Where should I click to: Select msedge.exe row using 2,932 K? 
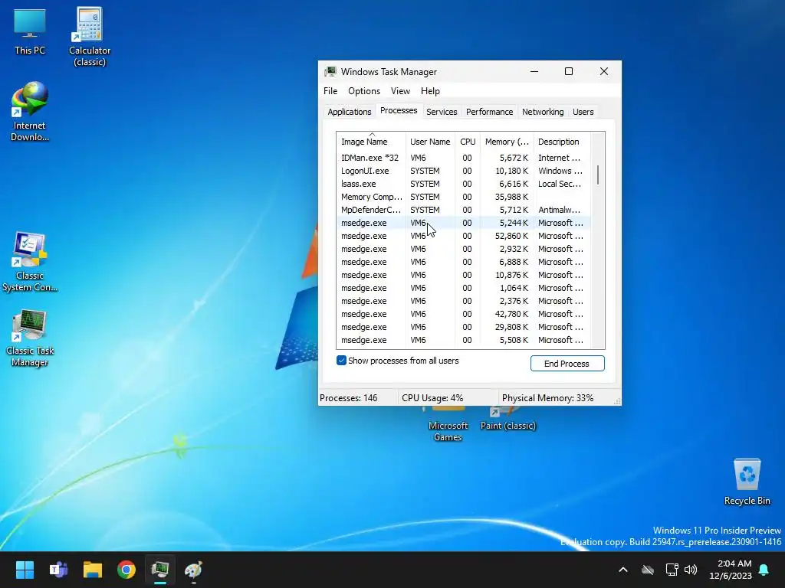(463, 249)
